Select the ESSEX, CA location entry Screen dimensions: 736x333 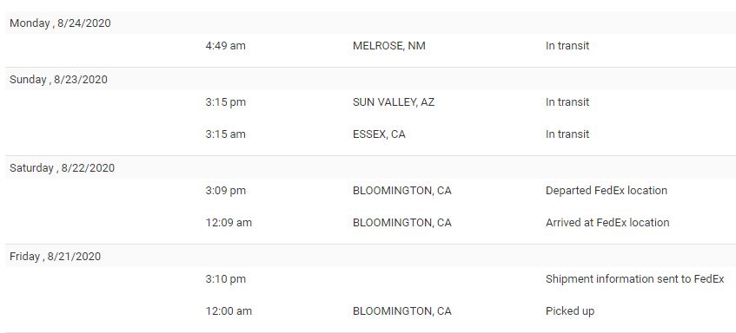coord(379,134)
